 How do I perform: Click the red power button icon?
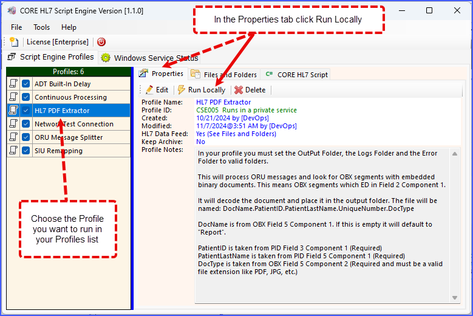101,42
